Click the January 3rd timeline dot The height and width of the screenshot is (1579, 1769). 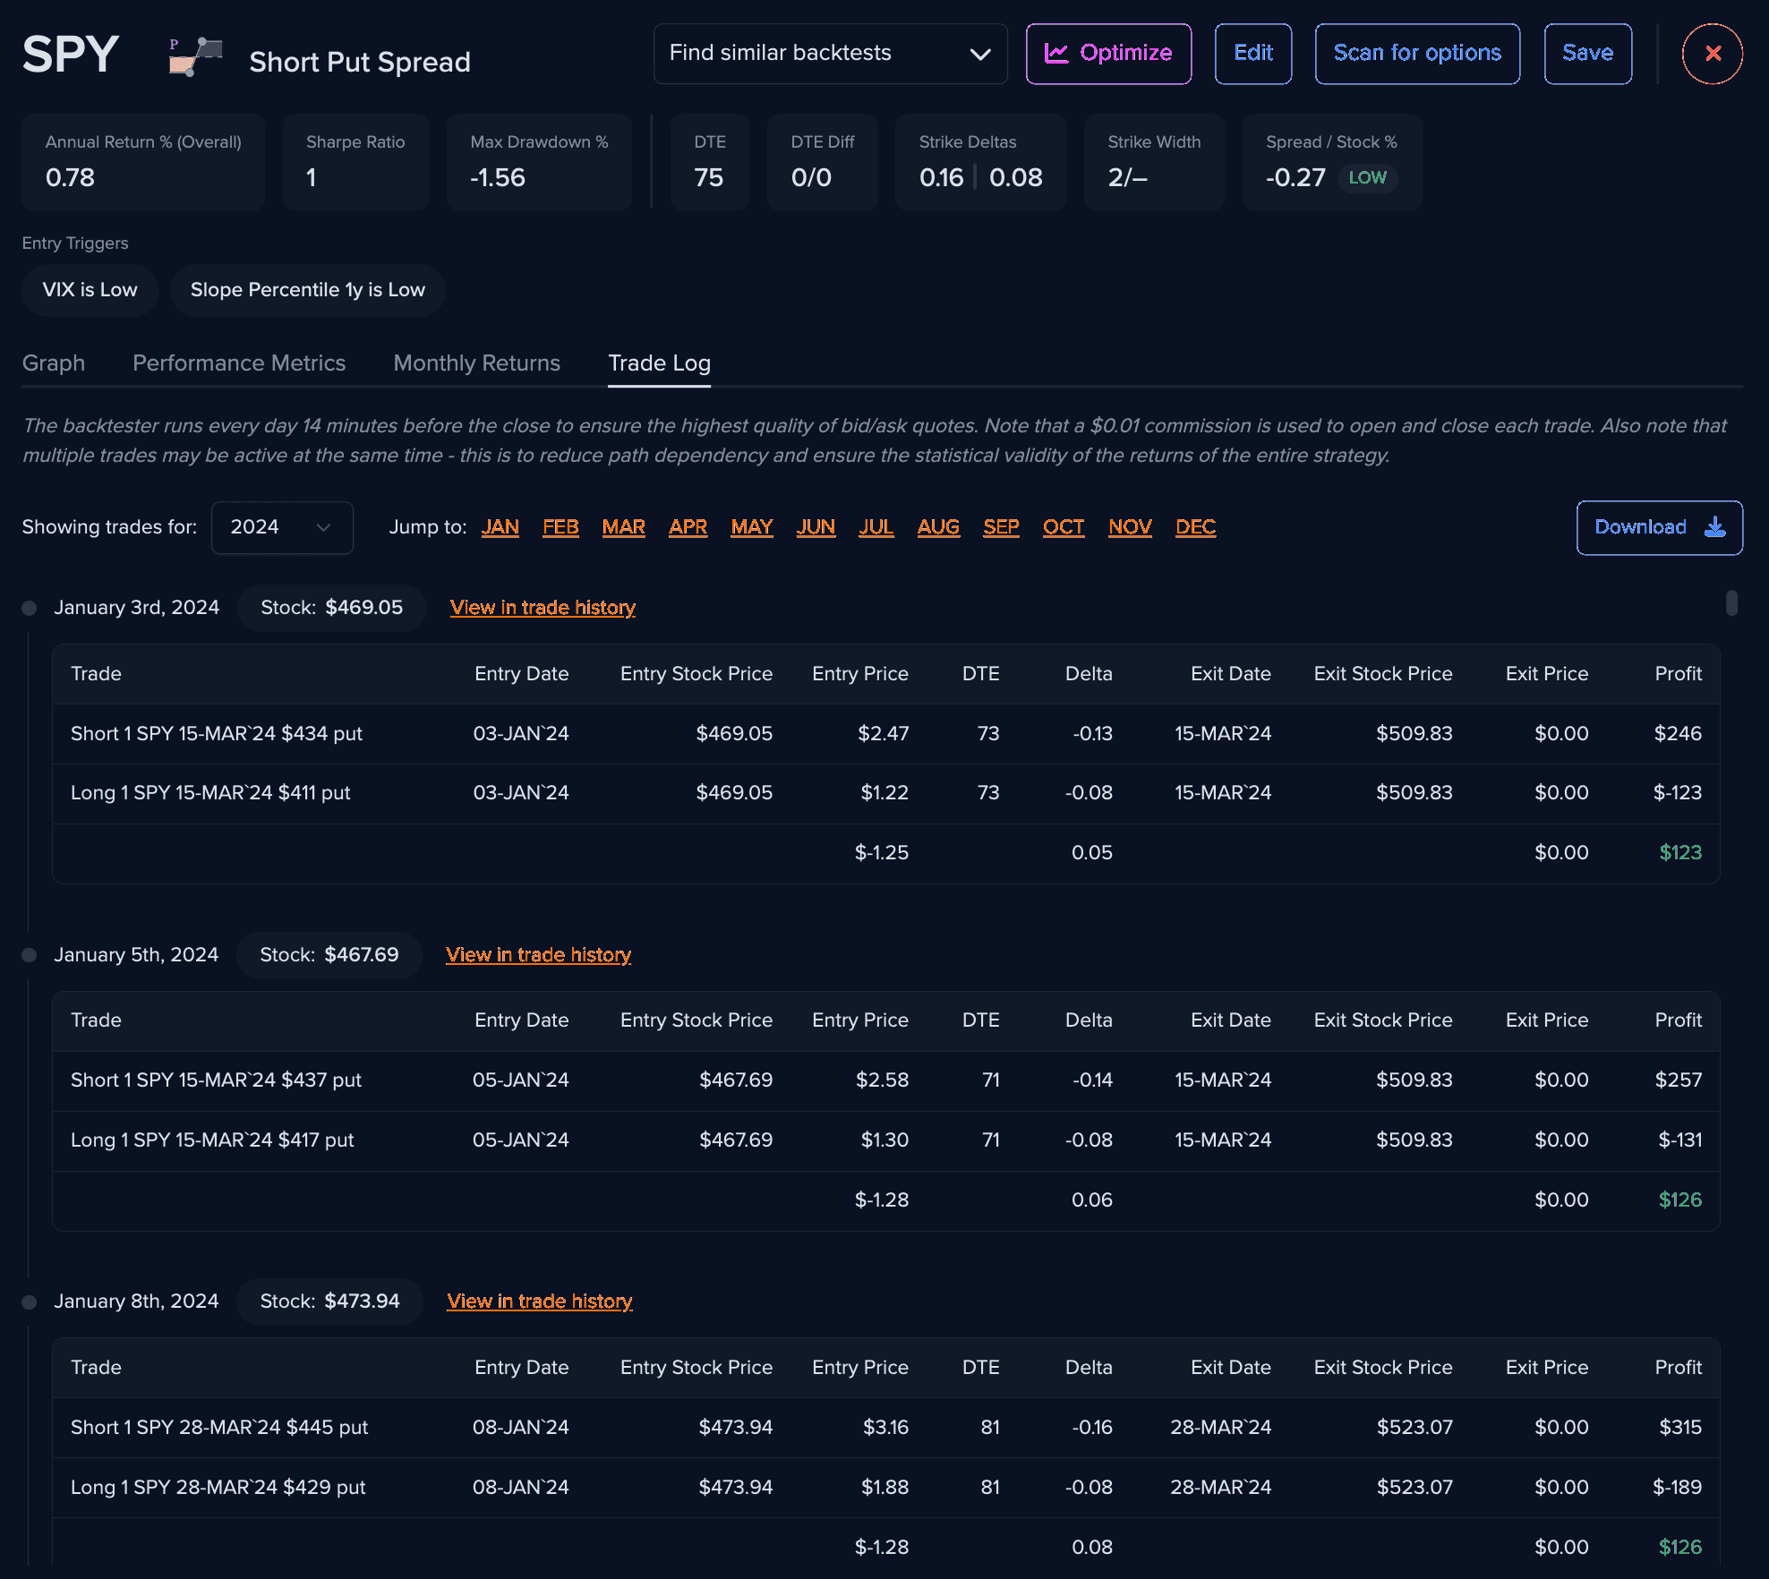pyautogui.click(x=29, y=608)
